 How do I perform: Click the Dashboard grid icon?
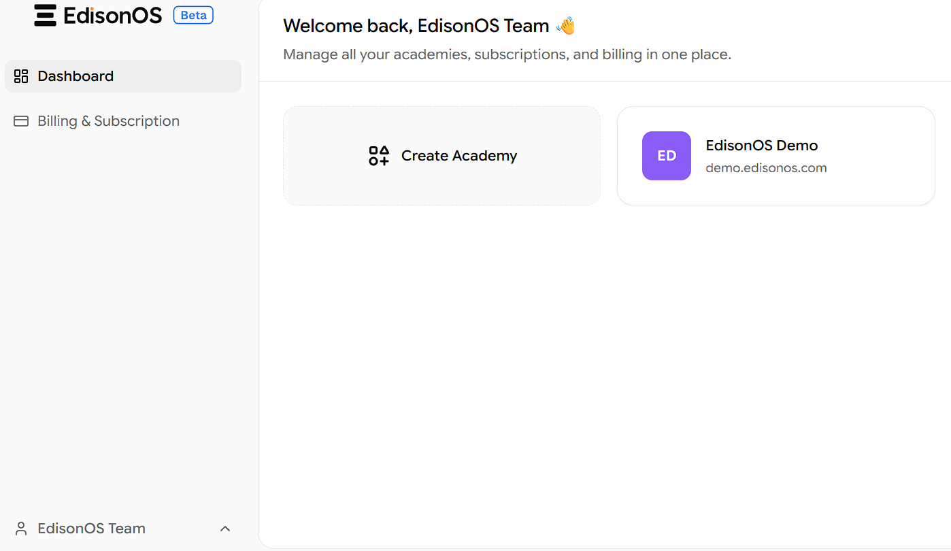tap(21, 76)
